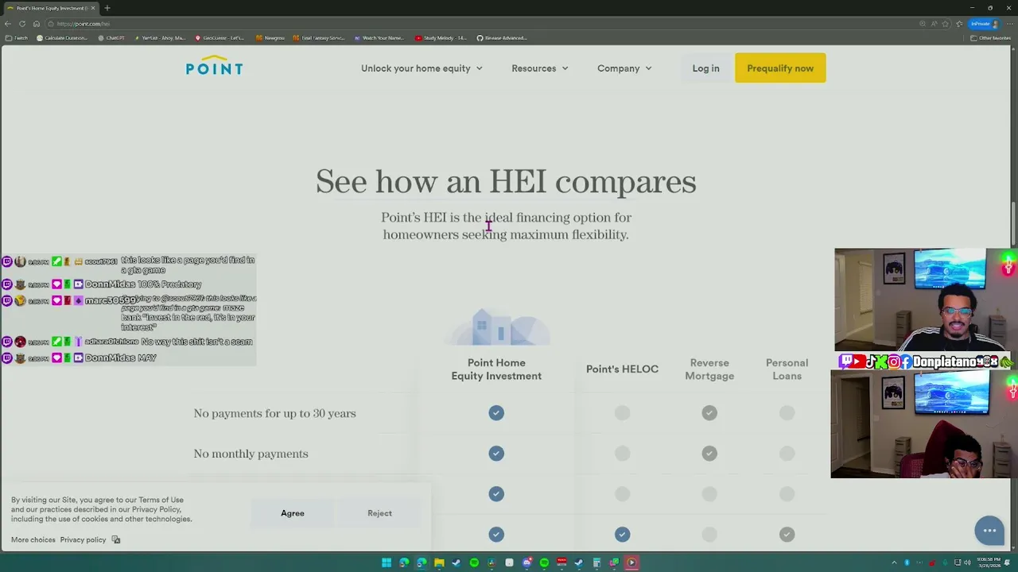This screenshot has width=1018, height=572.
Task: Show hidden system tray icons
Action: 894,562
